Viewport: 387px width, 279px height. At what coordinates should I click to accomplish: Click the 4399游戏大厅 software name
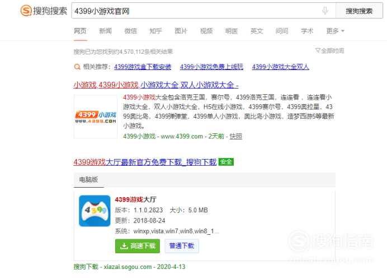[135, 199]
